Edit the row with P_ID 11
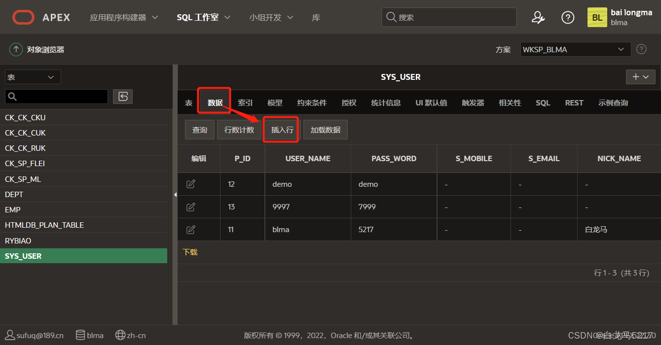 coord(191,229)
